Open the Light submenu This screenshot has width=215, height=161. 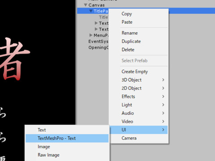click(139, 105)
